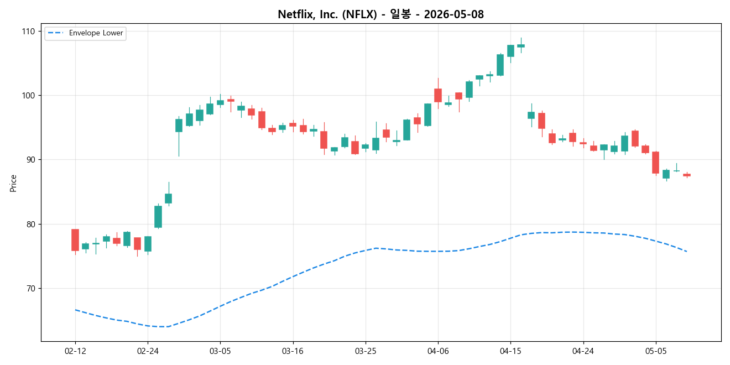This screenshot has width=730, height=365.
Task: Click the 04-15 date label
Action: coord(510,351)
